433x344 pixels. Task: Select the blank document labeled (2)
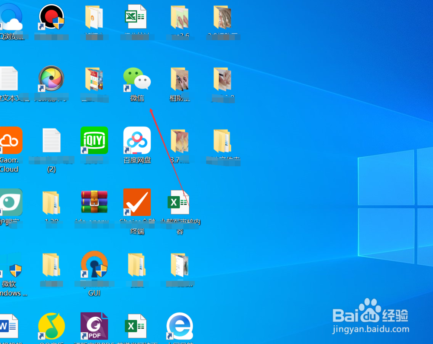coord(52,140)
